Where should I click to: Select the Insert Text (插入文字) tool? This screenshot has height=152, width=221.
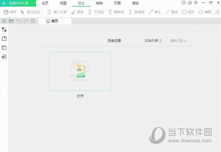point(57,12)
